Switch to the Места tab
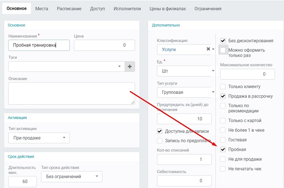This screenshot has width=284, height=188. click(42, 8)
